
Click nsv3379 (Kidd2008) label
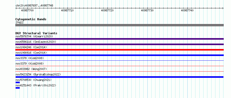point(30,64)
